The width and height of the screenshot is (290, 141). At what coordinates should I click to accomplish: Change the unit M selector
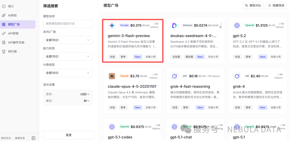[x=86, y=101]
